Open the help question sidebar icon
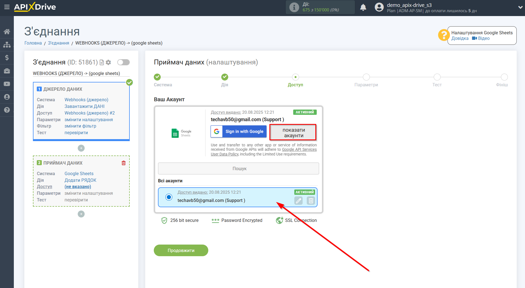Image resolution: width=525 pixels, height=288 pixels. [7, 110]
